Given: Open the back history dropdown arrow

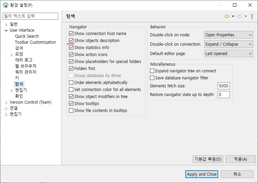Looking at the screenshot, I should [233, 16].
